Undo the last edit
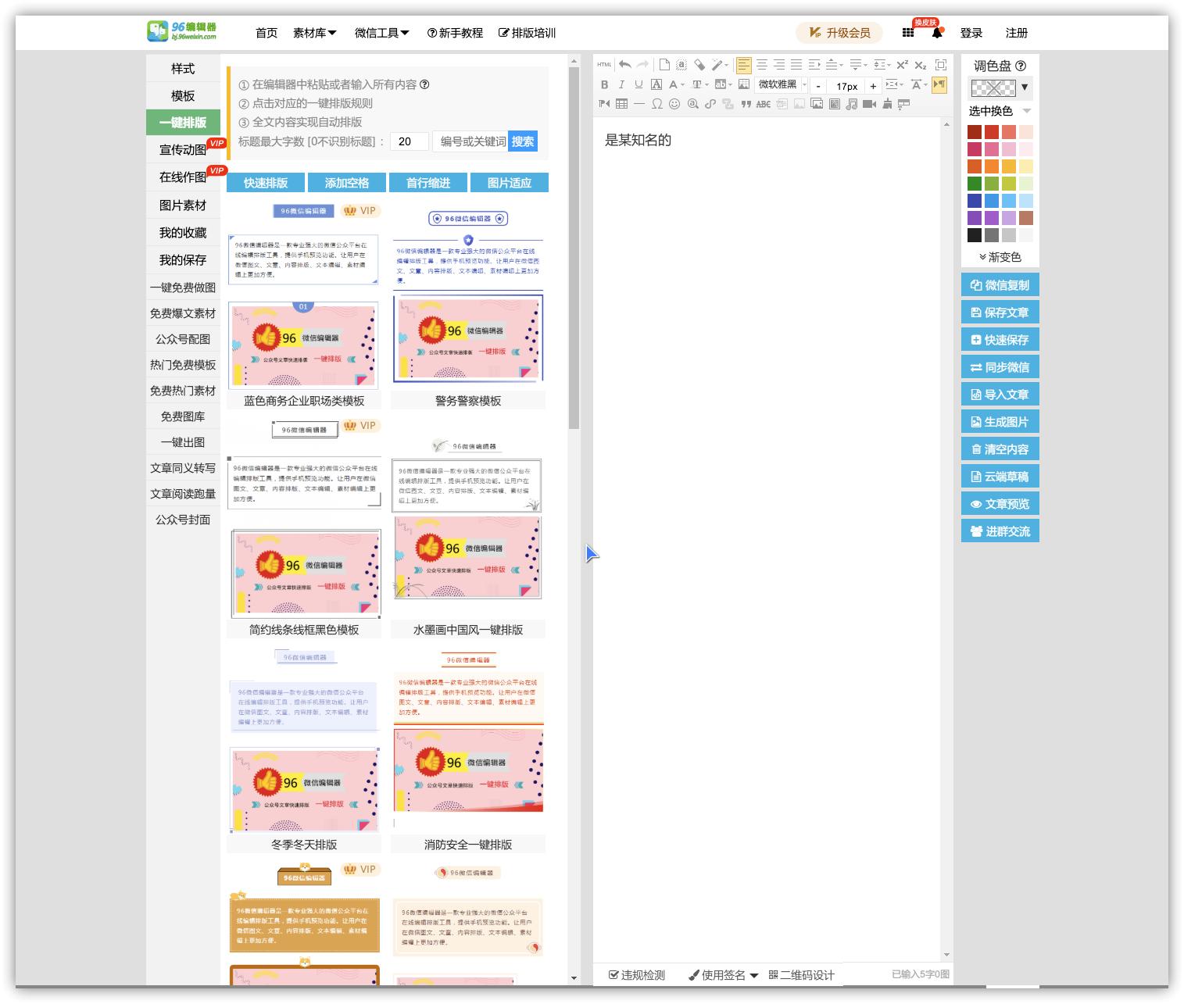1184x1004 pixels. 624,65
